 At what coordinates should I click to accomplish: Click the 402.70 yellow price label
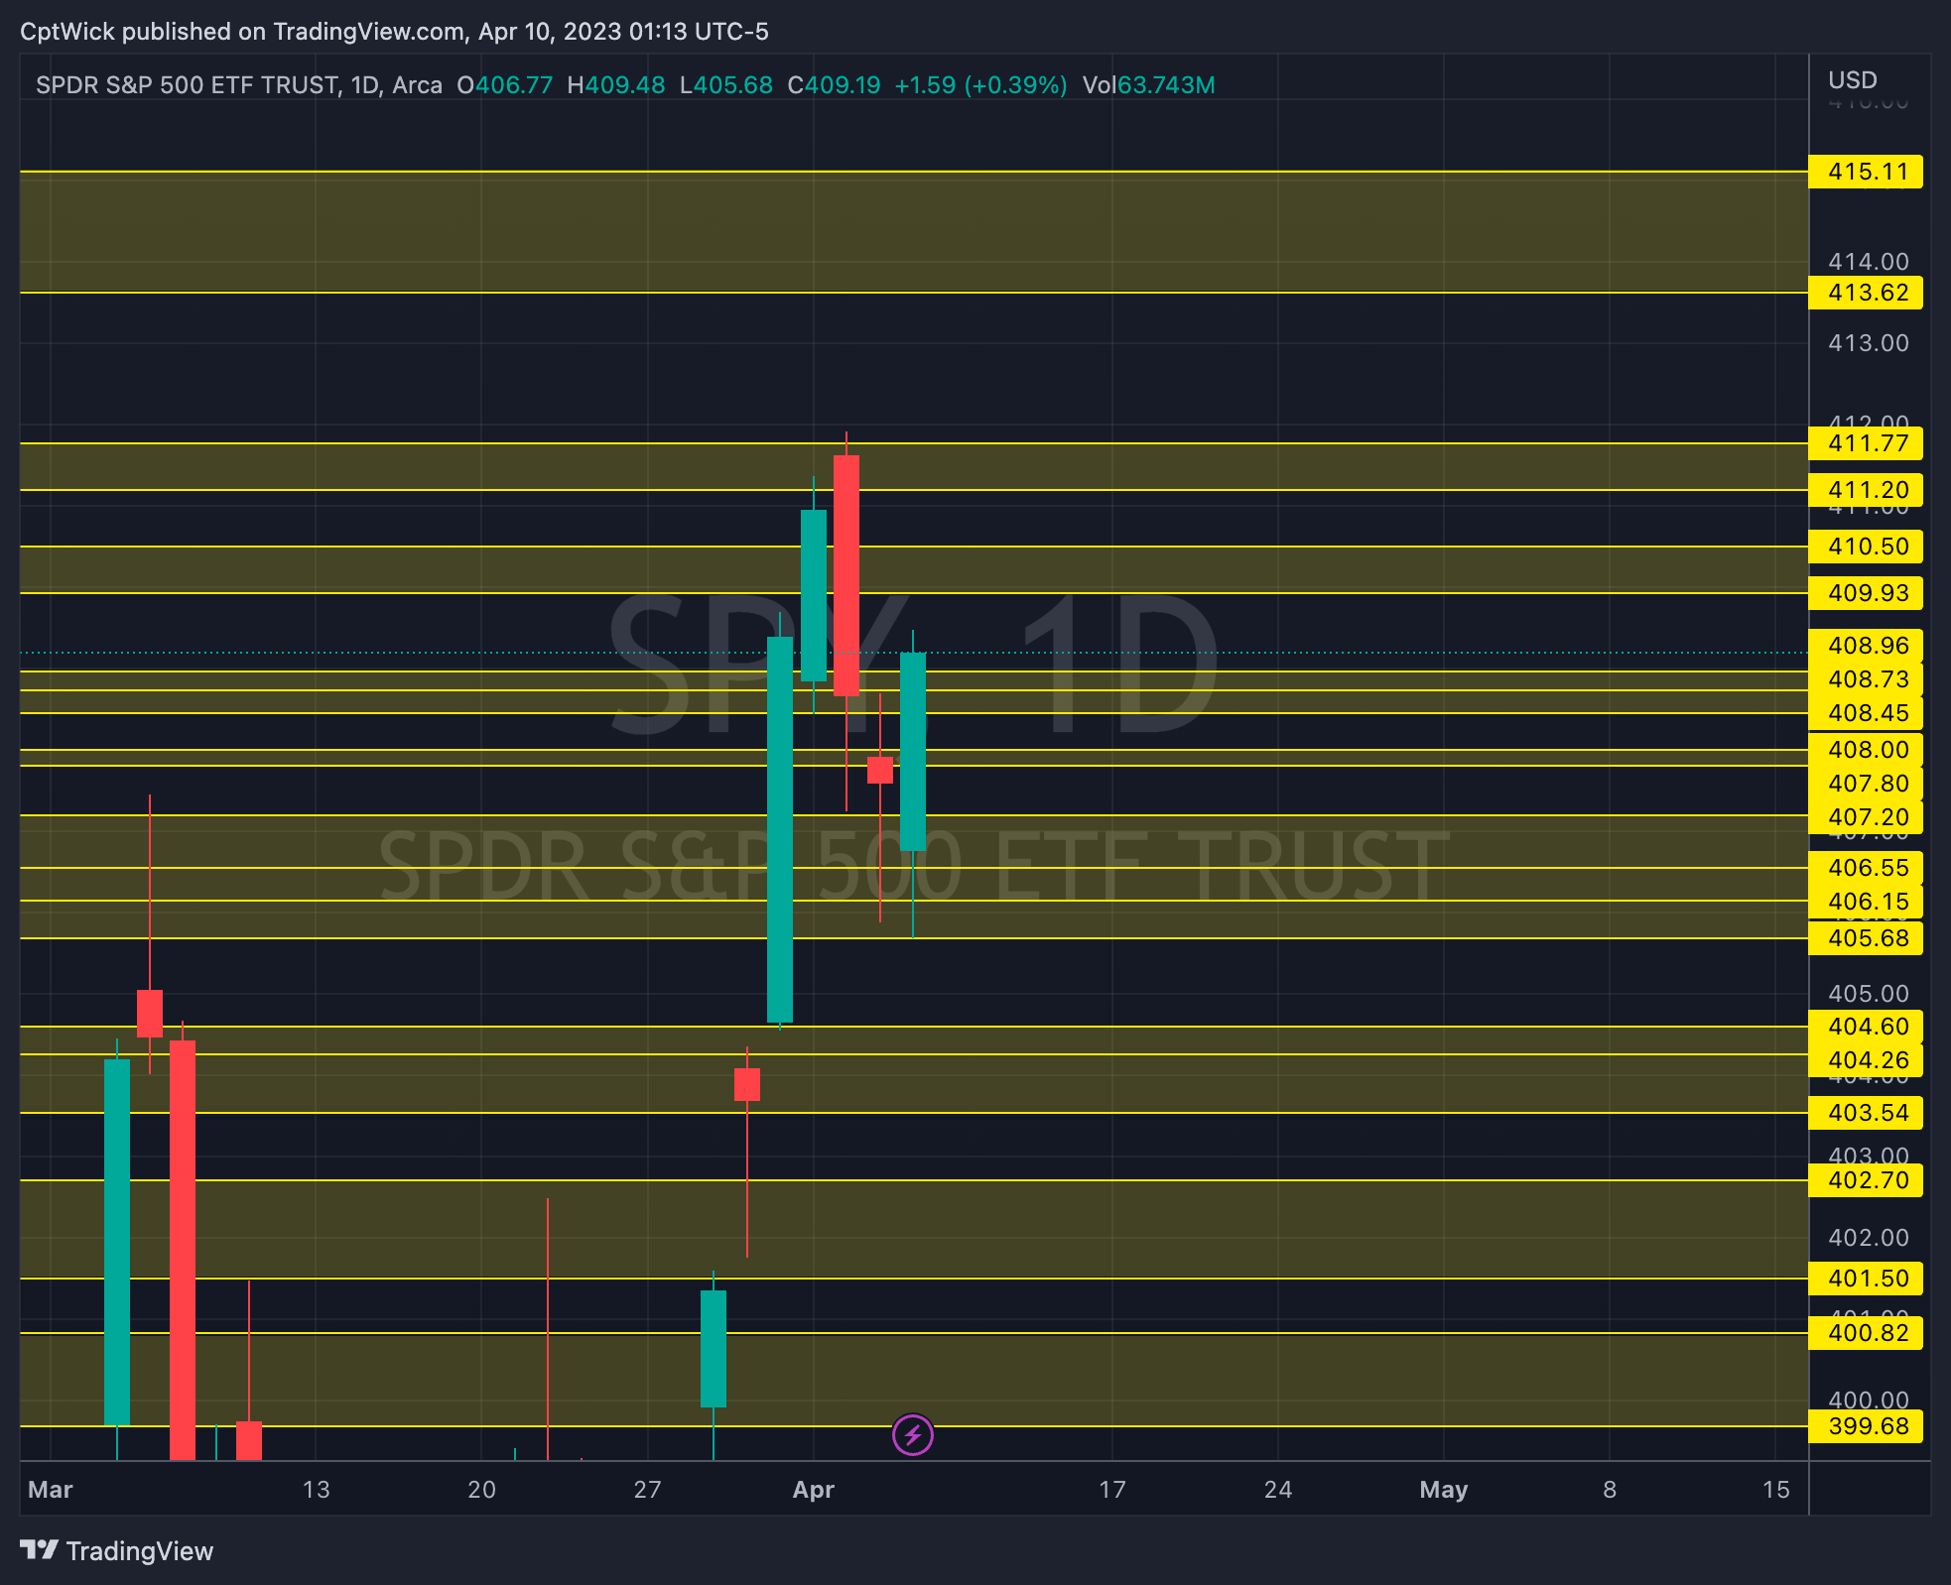(x=1866, y=1180)
